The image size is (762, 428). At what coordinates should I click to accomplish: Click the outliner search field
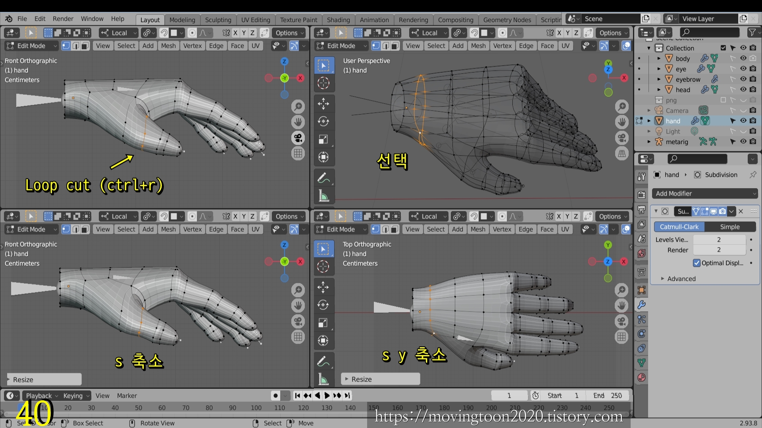(x=710, y=32)
